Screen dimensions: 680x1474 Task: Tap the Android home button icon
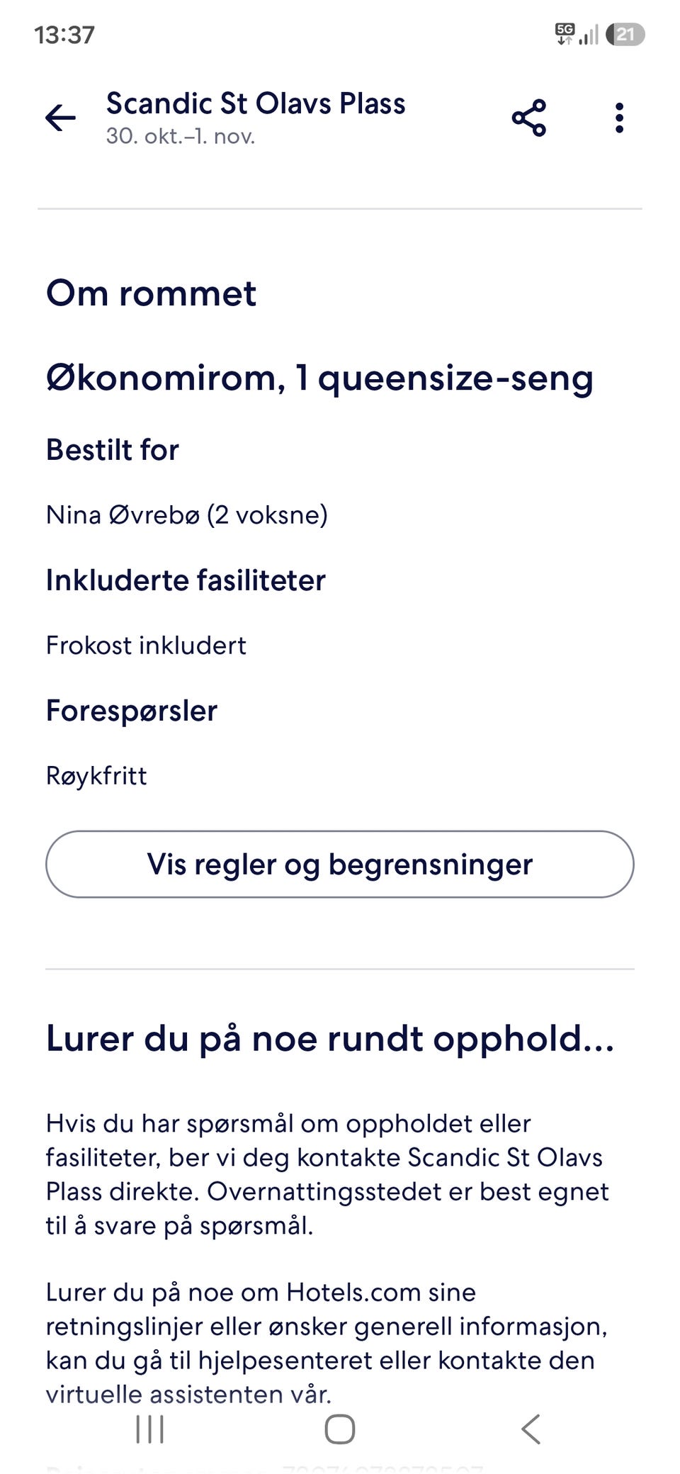(x=340, y=1429)
